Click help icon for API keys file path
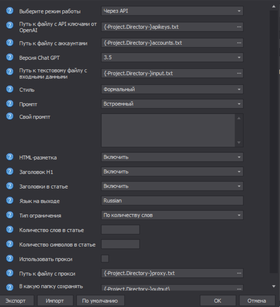Image resolution: width=280 pixels, height=307 pixels. tap(10, 25)
